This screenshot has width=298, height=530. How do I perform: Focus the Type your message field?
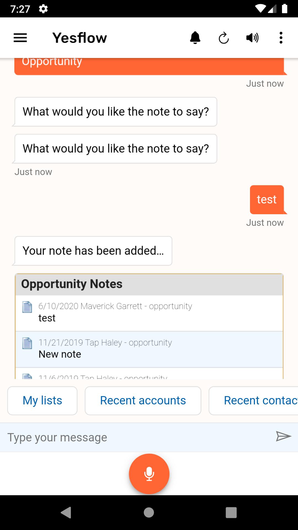138,437
